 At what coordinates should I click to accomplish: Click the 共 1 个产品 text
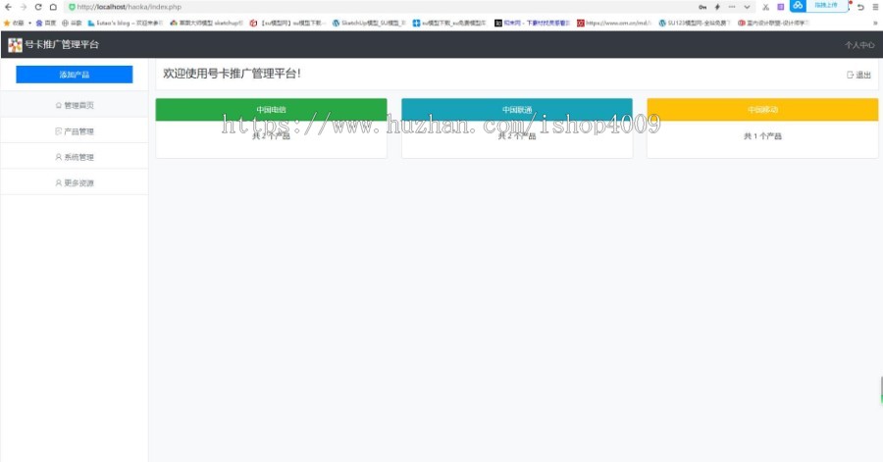762,136
